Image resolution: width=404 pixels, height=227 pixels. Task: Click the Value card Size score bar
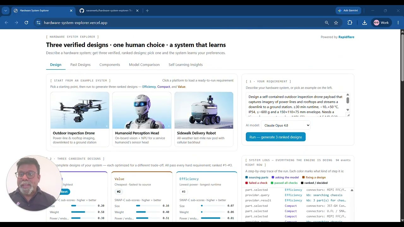pyautogui.click(x=147, y=206)
